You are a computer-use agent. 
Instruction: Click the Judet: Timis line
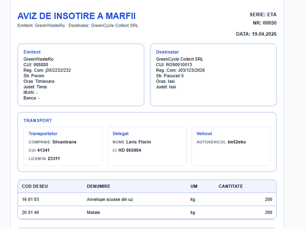pos(35,87)
